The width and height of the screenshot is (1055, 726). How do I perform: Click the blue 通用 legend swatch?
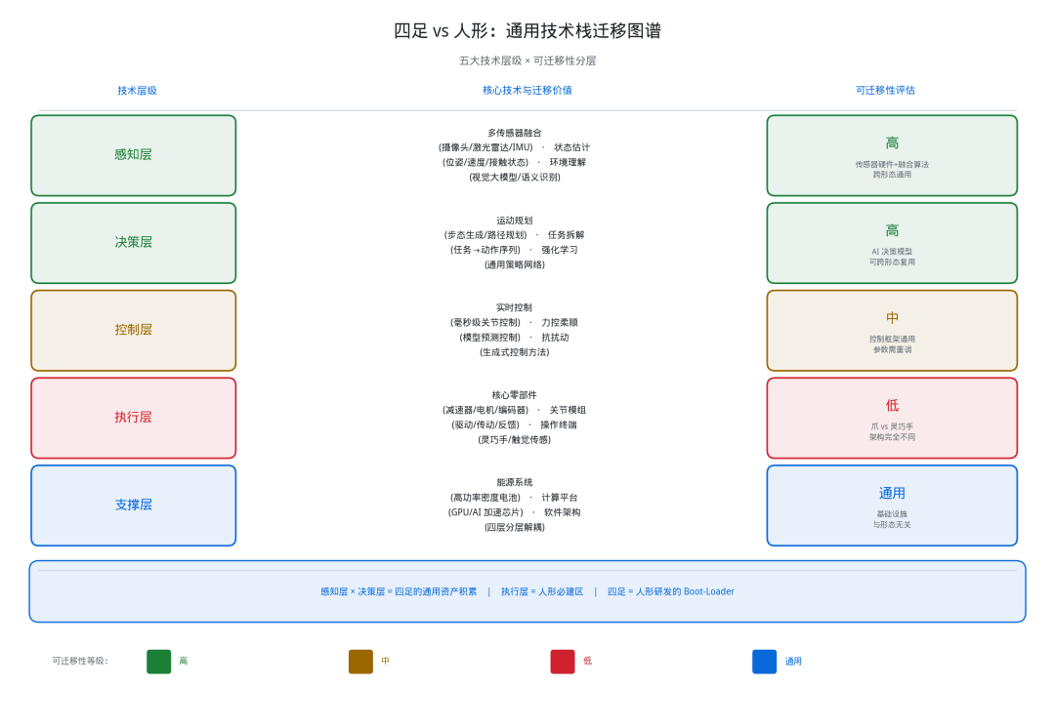click(764, 662)
